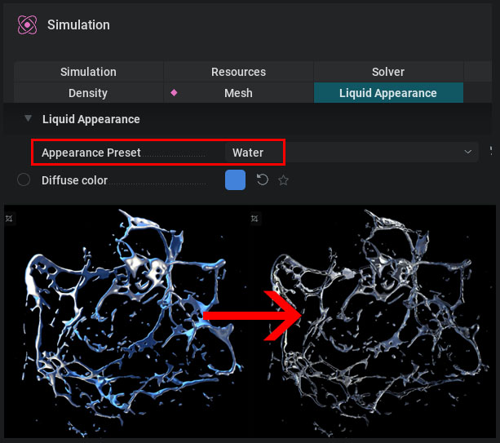Click the crop icon on left preview
This screenshot has height=443, width=500.
click(x=9, y=219)
